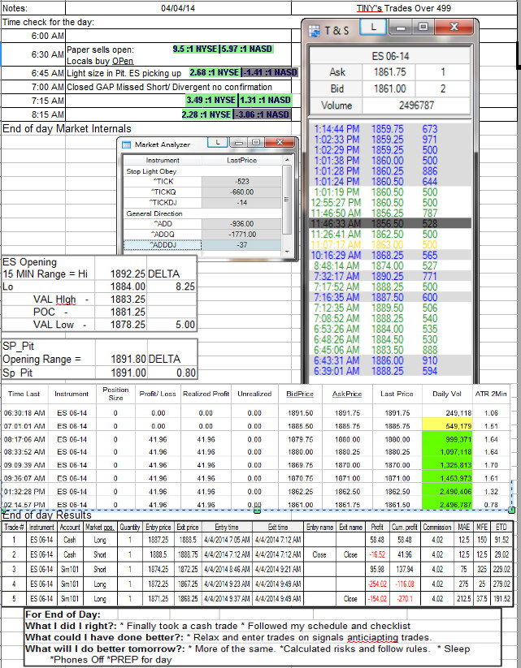The height and width of the screenshot is (668, 521).
Task: Click the Entry price header in results table
Action: pos(158,527)
